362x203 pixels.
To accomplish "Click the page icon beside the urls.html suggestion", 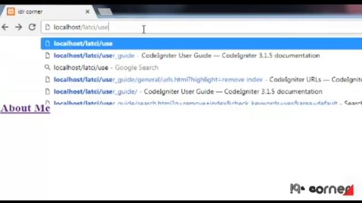I will [48, 80].
